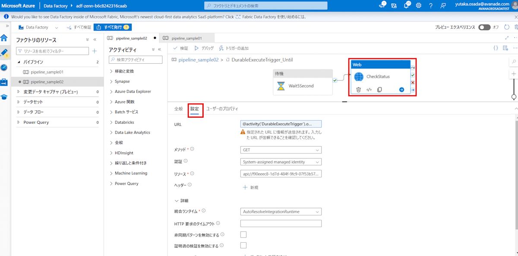The width and height of the screenshot is (518, 256).
Task: Delete the CheckStatus activity via trash icon
Action: (358, 90)
